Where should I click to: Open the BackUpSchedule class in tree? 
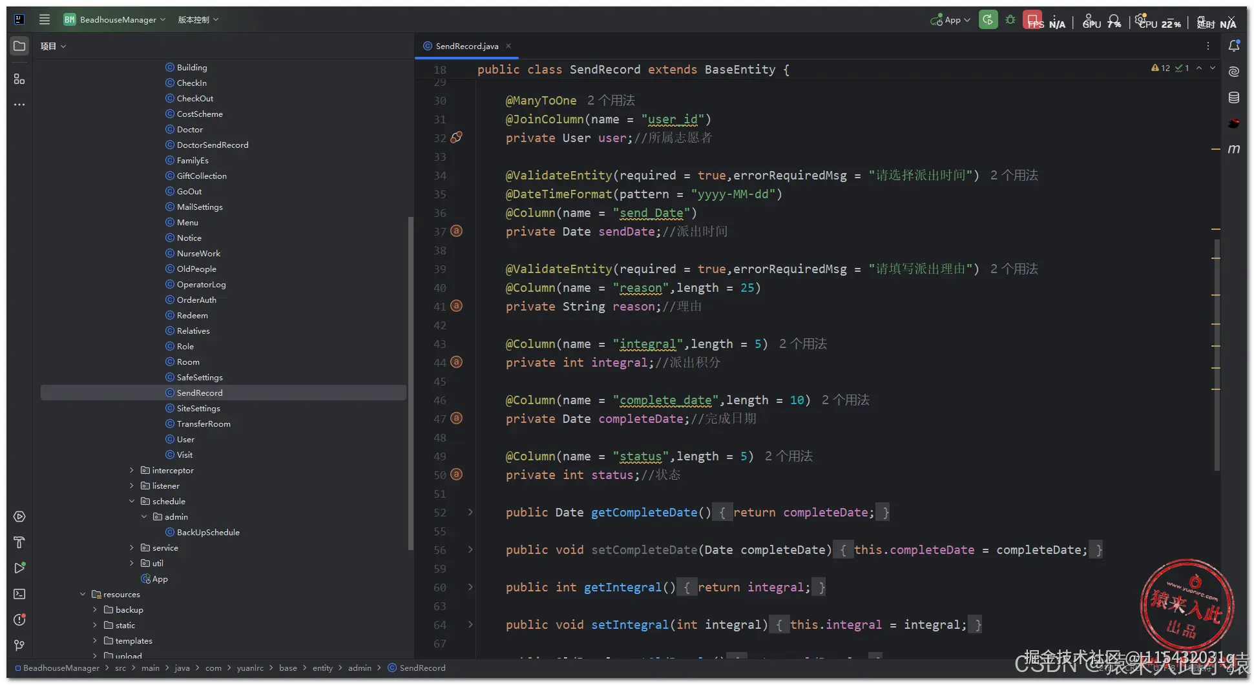pyautogui.click(x=208, y=532)
